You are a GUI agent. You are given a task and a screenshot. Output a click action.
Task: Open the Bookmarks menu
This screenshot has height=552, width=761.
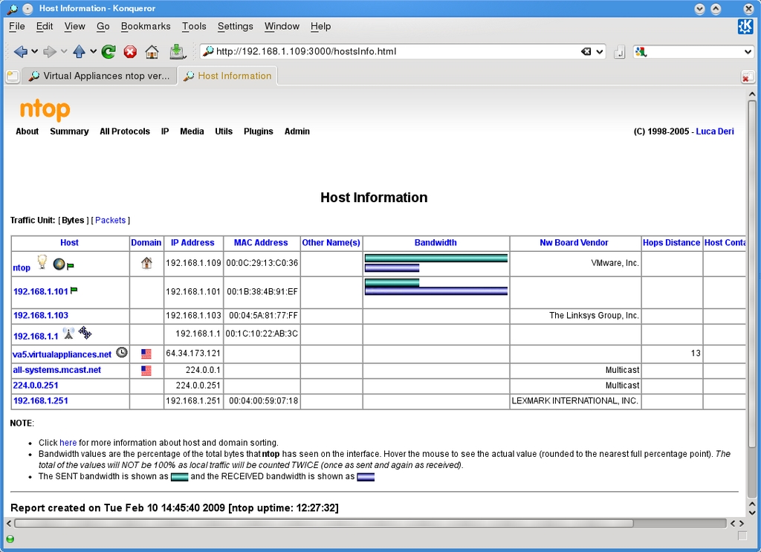click(x=146, y=26)
